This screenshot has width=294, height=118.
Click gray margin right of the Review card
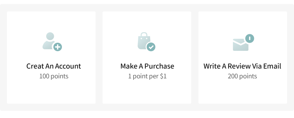pyautogui.click(x=290, y=57)
